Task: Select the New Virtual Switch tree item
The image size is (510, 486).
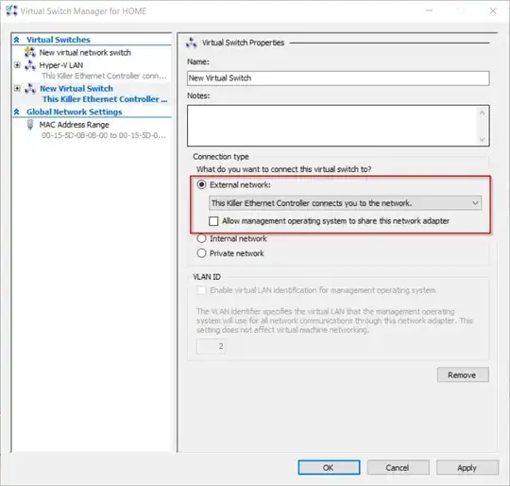Action: 76,88
